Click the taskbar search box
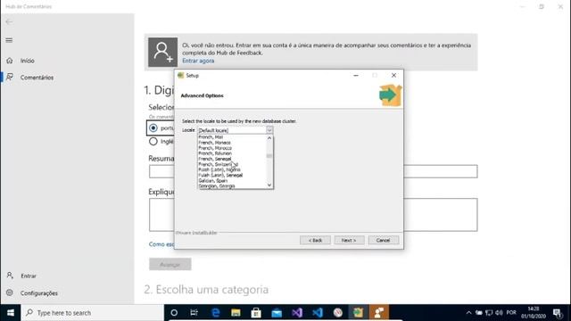Viewport: 571px width, 321px height. tap(93, 313)
